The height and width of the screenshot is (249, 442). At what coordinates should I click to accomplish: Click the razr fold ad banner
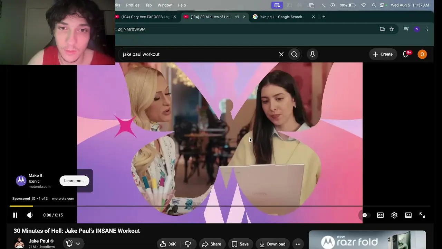(367, 240)
